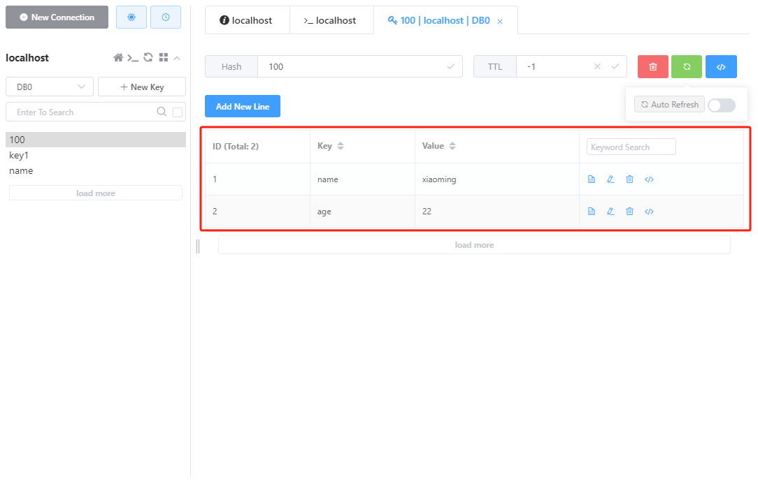Select key1 in the key list
Screen dimensions: 758x481
(x=96, y=156)
